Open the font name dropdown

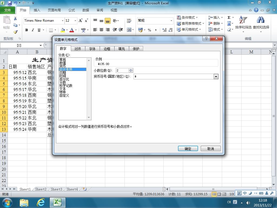point(62,21)
